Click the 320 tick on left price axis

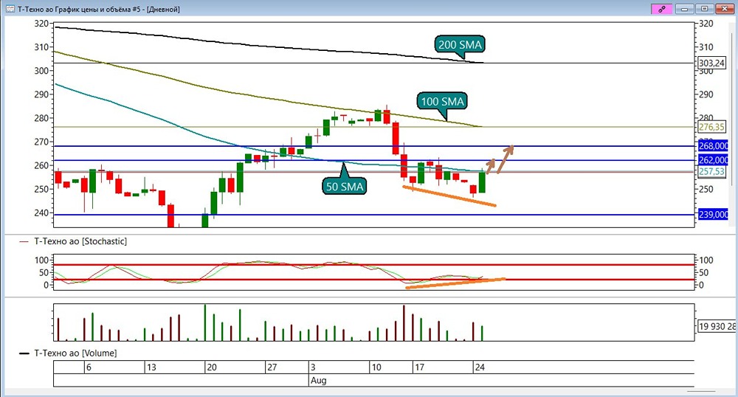coord(41,24)
